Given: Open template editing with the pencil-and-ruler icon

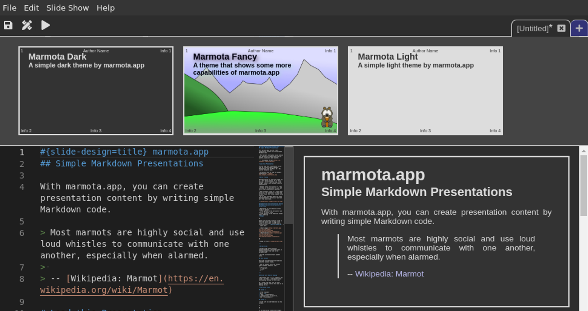Looking at the screenshot, I should (27, 25).
